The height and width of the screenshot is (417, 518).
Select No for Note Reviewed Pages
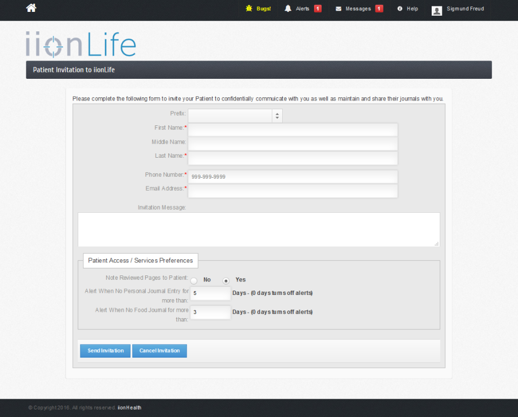194,280
